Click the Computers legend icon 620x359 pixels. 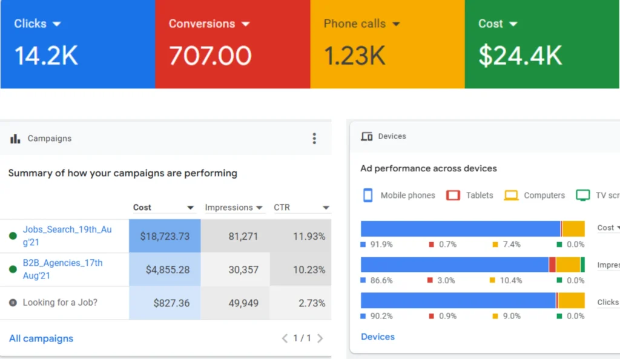pyautogui.click(x=512, y=195)
